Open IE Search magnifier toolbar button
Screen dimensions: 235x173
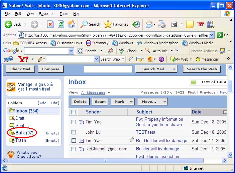pos(90,24)
